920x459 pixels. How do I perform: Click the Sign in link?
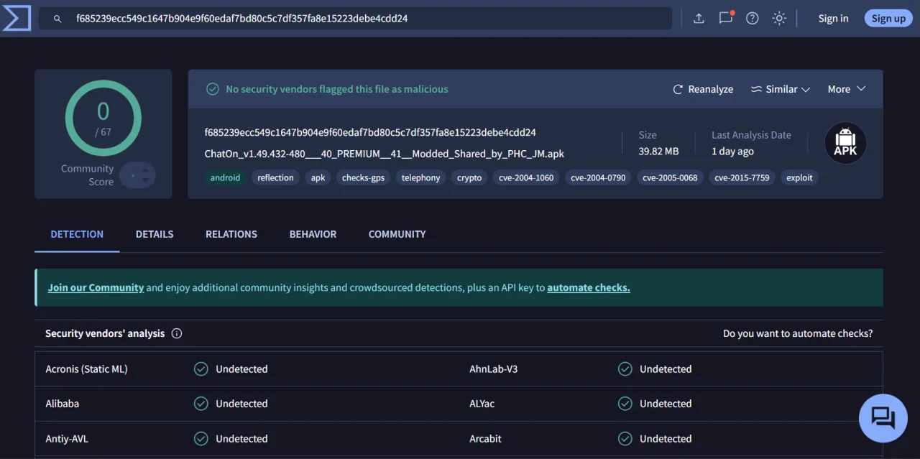coord(833,19)
